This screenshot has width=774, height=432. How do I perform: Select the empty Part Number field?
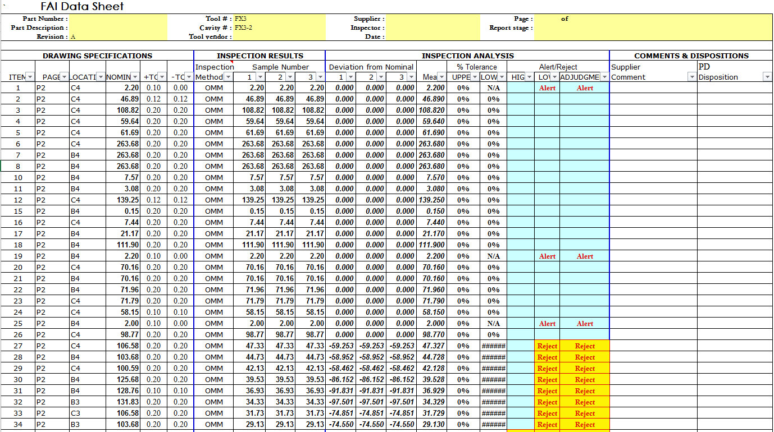pyautogui.click(x=118, y=19)
